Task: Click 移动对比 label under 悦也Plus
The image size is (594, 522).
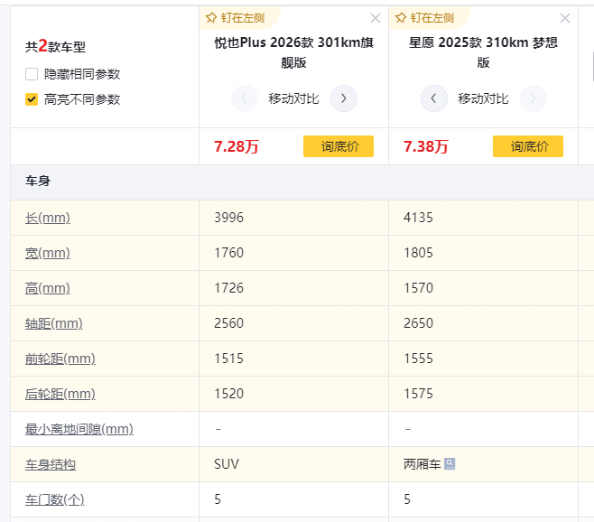Action: [x=293, y=98]
